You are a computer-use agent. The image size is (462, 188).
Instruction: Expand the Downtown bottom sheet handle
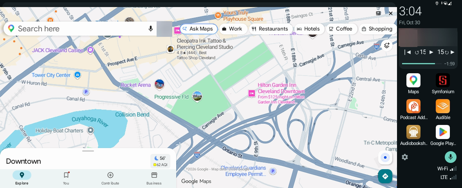[x=88, y=151]
